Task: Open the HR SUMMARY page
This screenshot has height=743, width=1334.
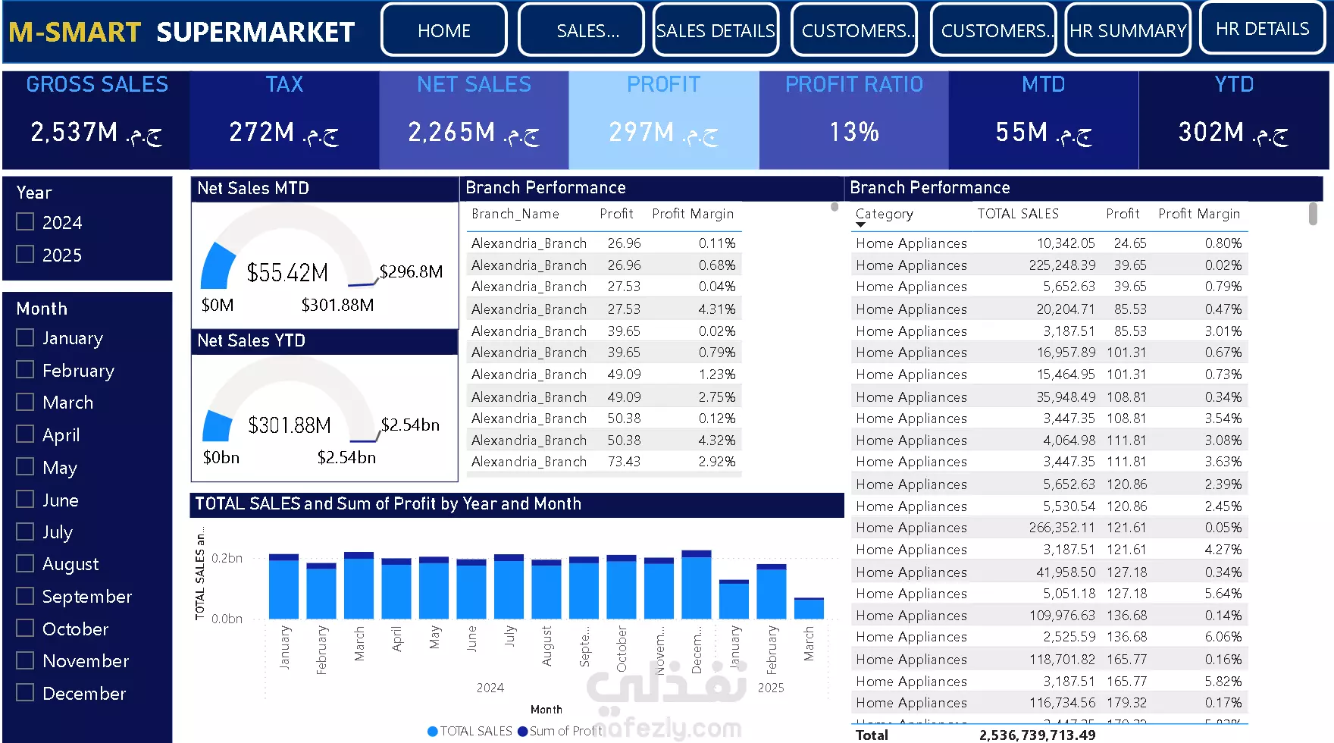Action: [1128, 30]
